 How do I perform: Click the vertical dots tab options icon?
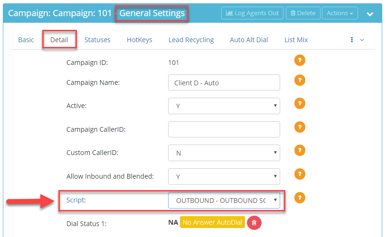352,40
